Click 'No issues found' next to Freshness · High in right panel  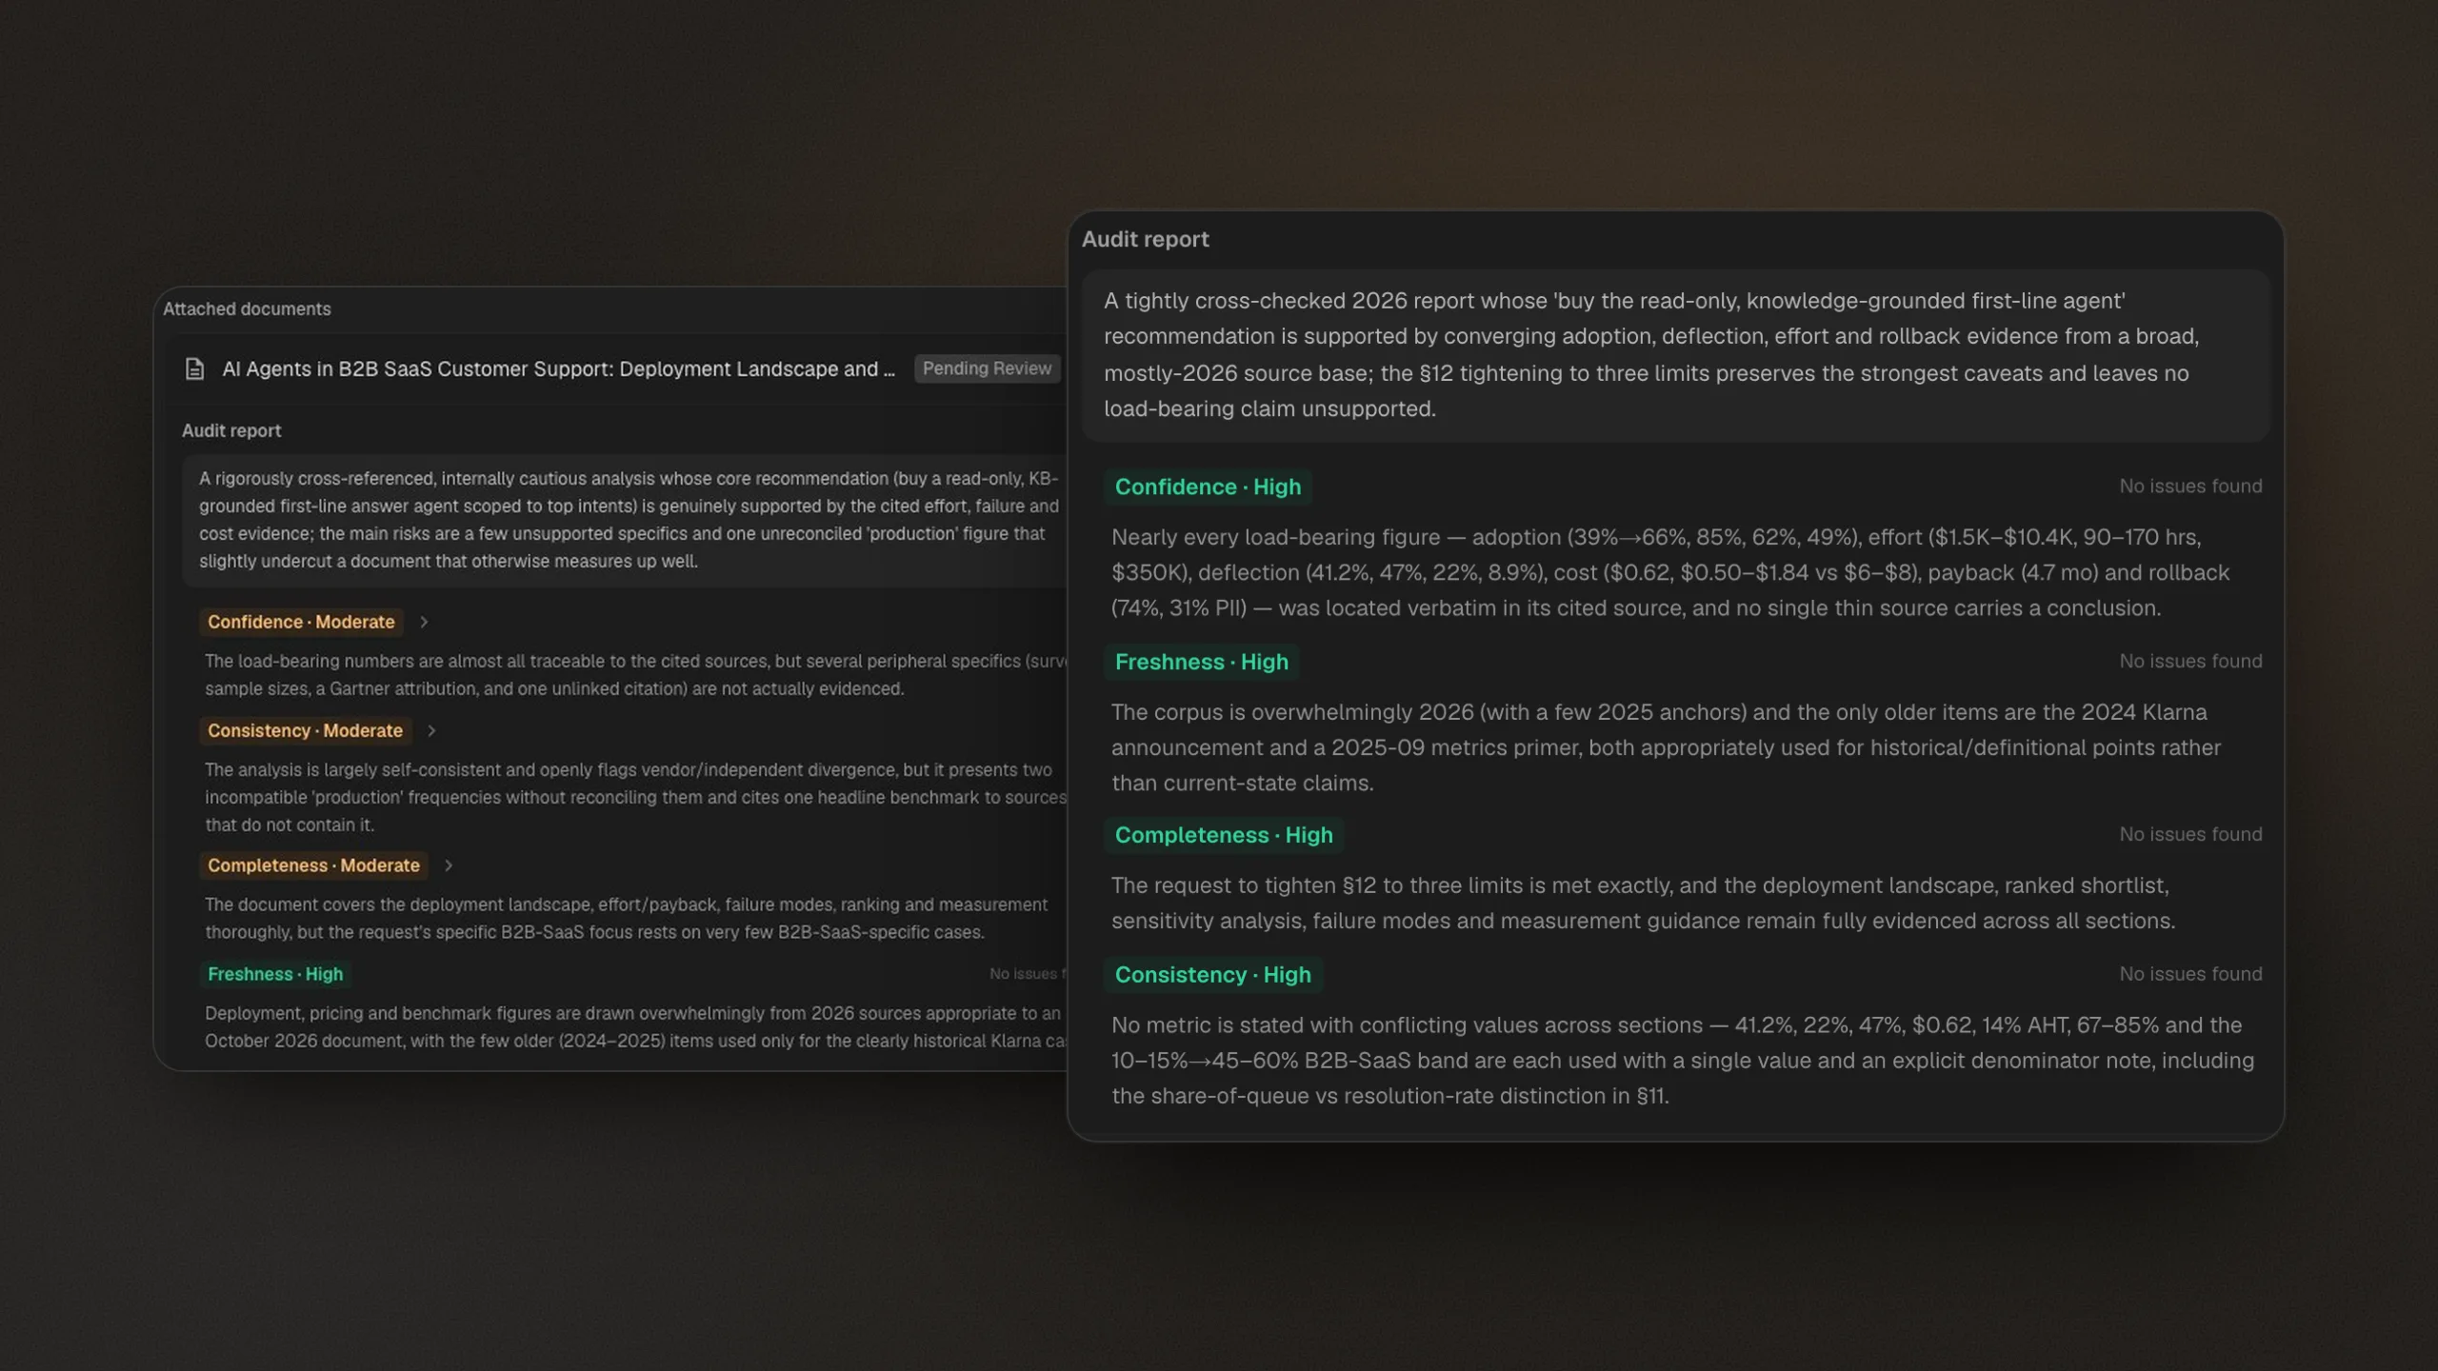(x=2190, y=662)
